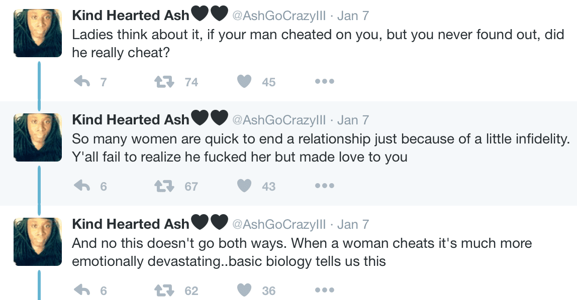Click @AshGoCrazyIII handle on the second tweet
Screen dimensions: 577x300
(x=278, y=120)
